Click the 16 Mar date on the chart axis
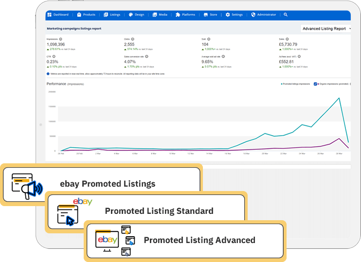 [228, 154]
